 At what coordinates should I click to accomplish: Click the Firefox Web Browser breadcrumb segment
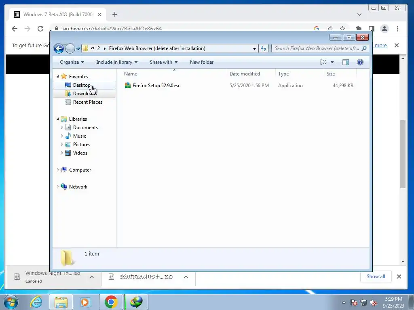[157, 48]
